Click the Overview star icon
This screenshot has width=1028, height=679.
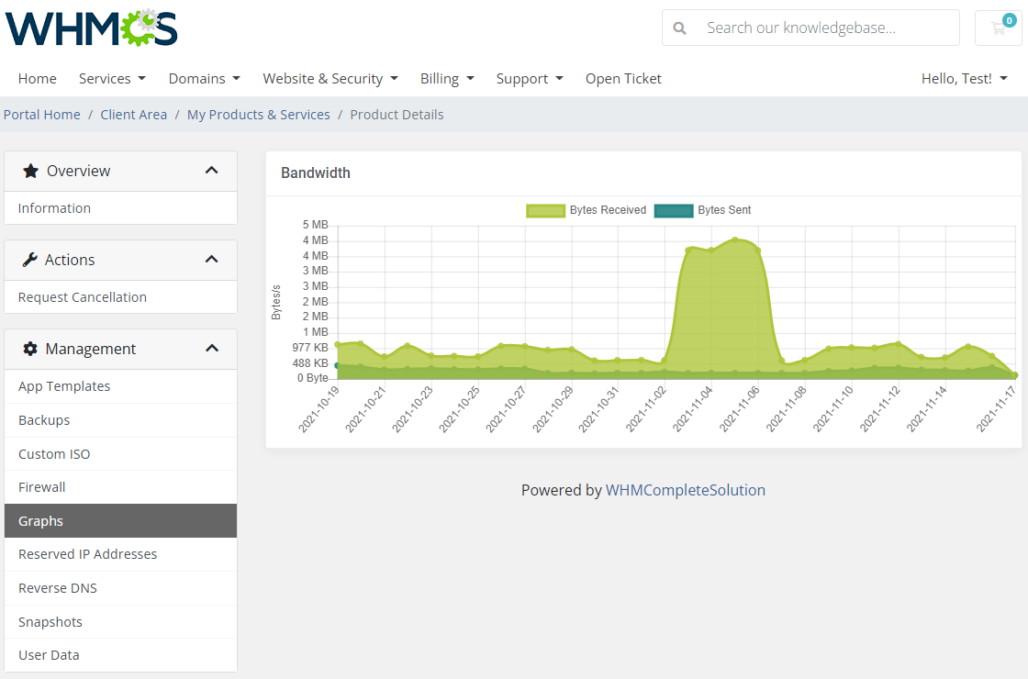tap(30, 171)
